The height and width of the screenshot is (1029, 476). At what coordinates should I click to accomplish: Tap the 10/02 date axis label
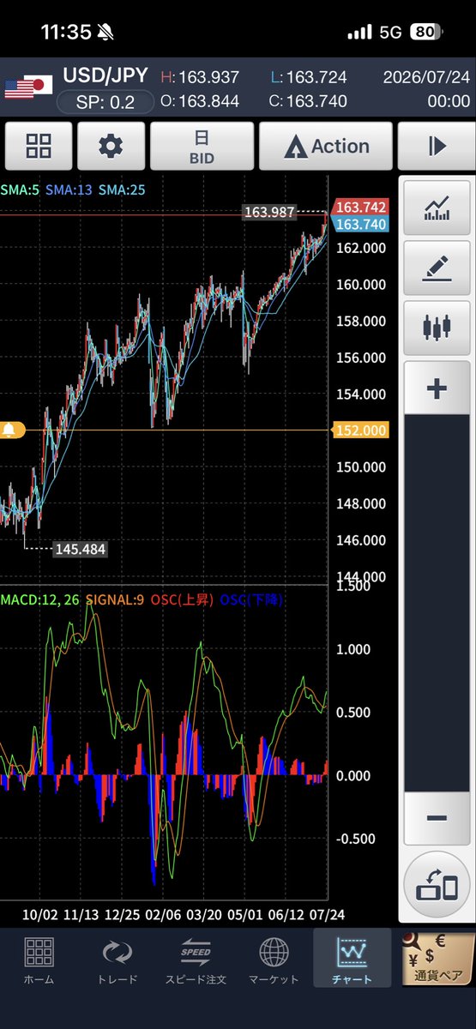pos(41,915)
